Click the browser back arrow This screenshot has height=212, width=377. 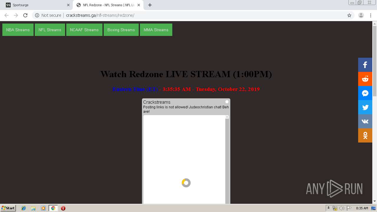(x=6, y=15)
